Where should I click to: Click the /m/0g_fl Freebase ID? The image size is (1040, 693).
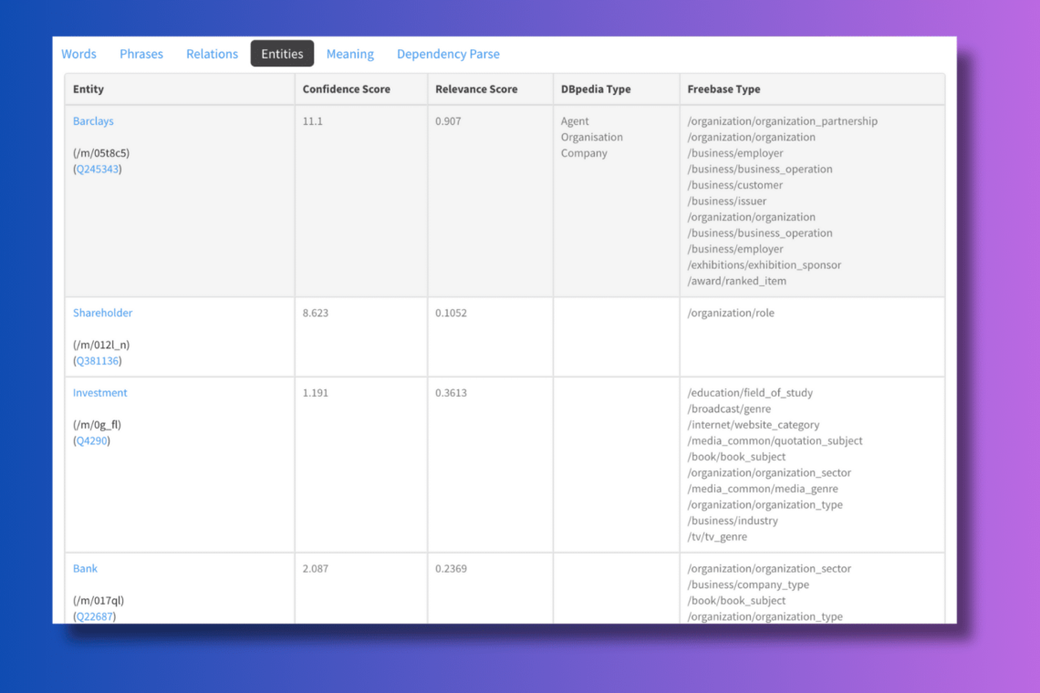97,424
